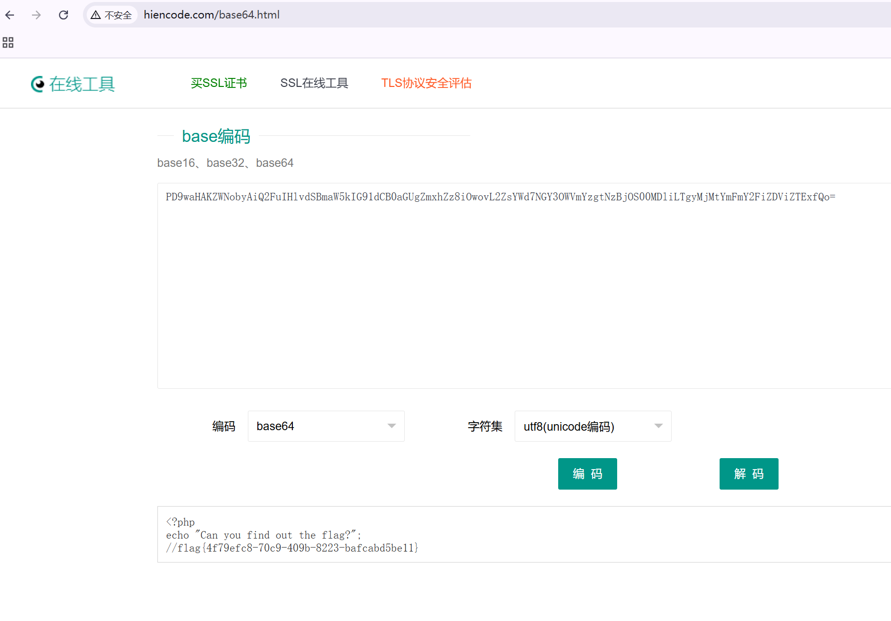The height and width of the screenshot is (621, 891).
Task: Expand the utf8 character set dropdown
Action: pos(592,426)
